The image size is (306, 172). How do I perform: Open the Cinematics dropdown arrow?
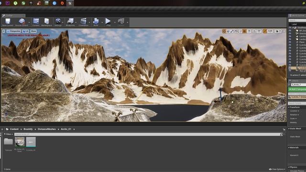coord(89,22)
